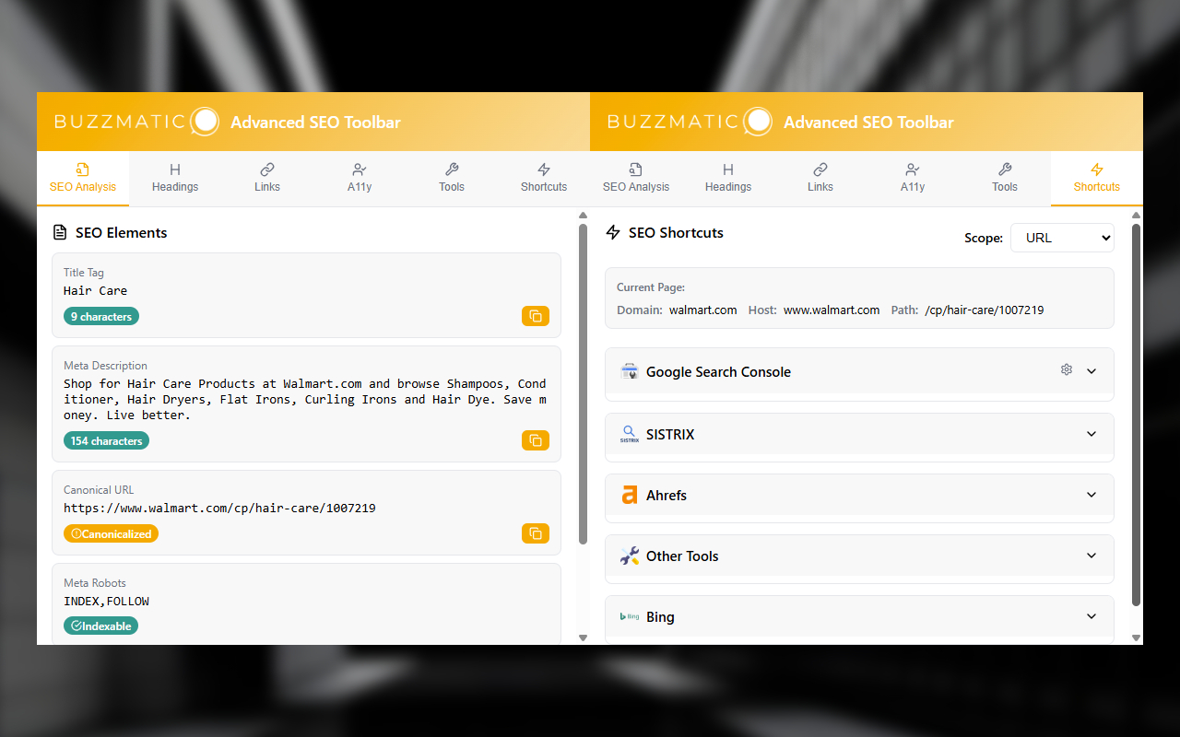
Task: Copy the Meta Description using its copy icon
Action: coord(536,440)
